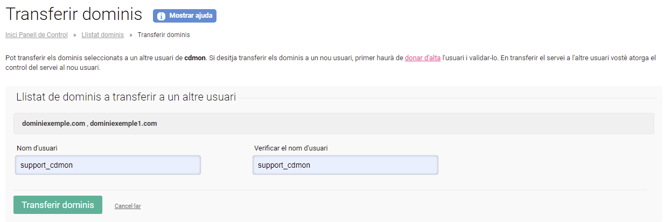Cancel the transfer via Cancel·lar link
This screenshot has width=664, height=222.
click(x=128, y=206)
